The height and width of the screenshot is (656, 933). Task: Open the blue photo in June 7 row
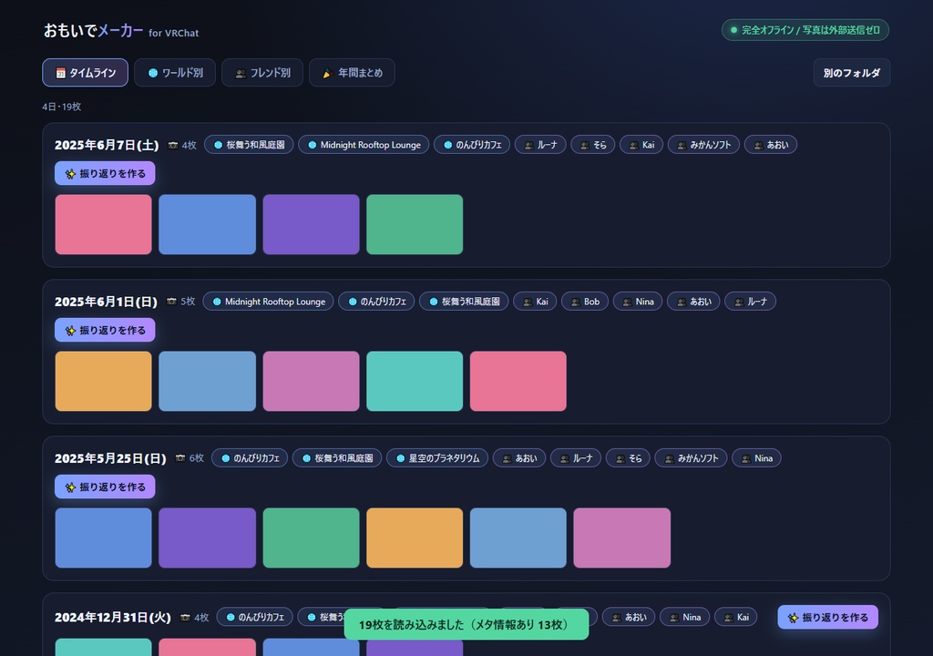click(x=207, y=224)
